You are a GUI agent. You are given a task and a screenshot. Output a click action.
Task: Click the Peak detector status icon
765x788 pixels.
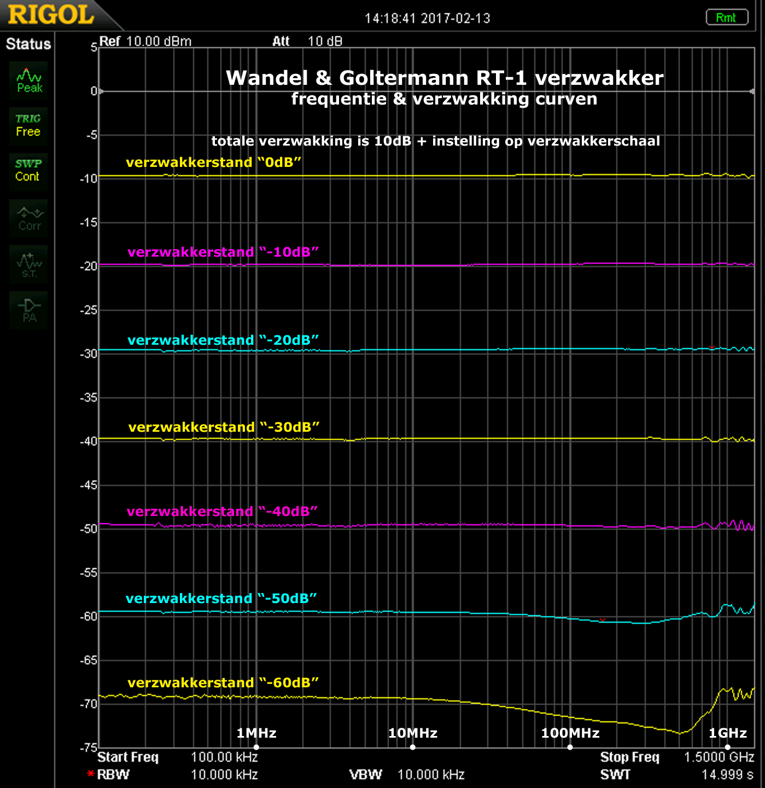click(x=29, y=81)
